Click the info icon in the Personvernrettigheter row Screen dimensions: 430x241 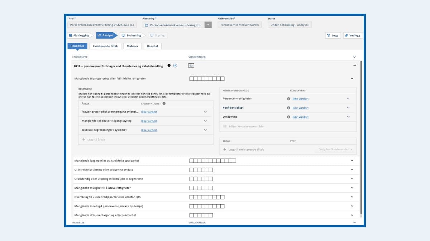(288, 99)
